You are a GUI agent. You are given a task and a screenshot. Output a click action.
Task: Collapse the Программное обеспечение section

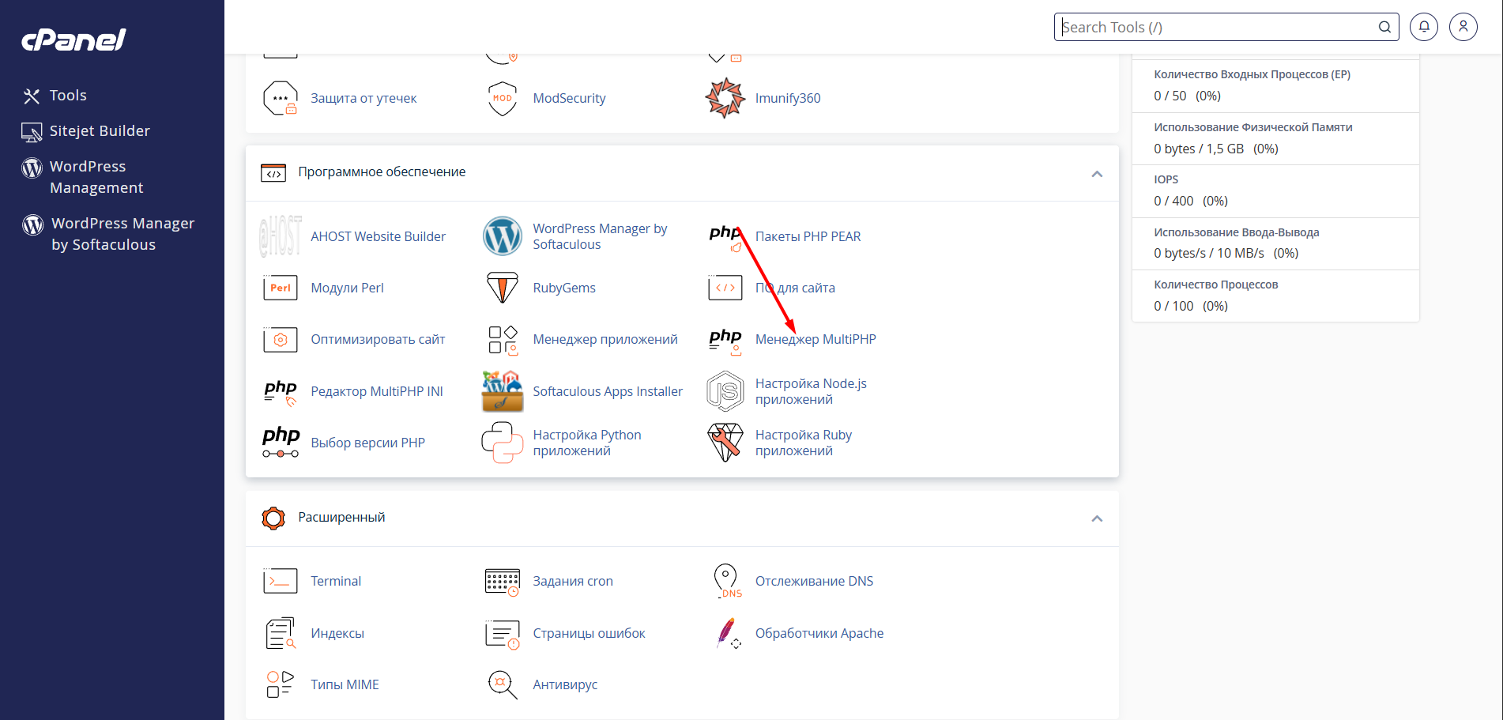[1097, 174]
